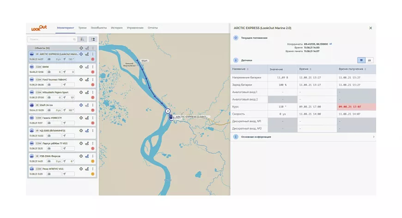Open the Отчеты tab
This screenshot has height=218, width=402.
point(152,28)
